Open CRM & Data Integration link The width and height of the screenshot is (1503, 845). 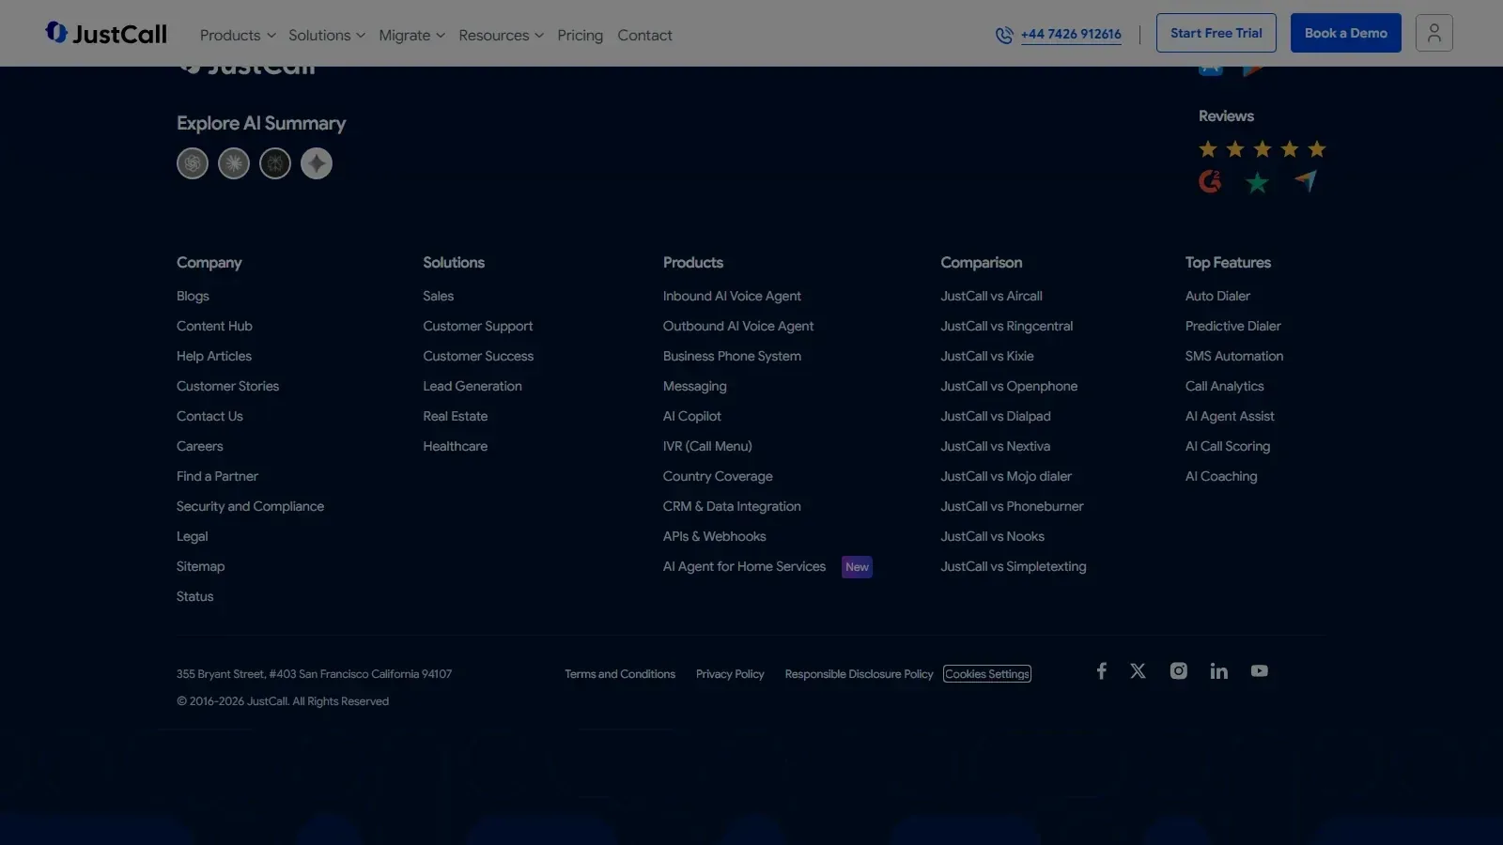(732, 506)
